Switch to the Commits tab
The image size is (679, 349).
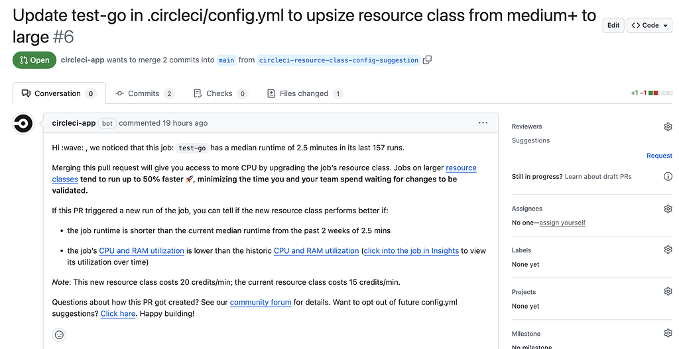coord(144,93)
